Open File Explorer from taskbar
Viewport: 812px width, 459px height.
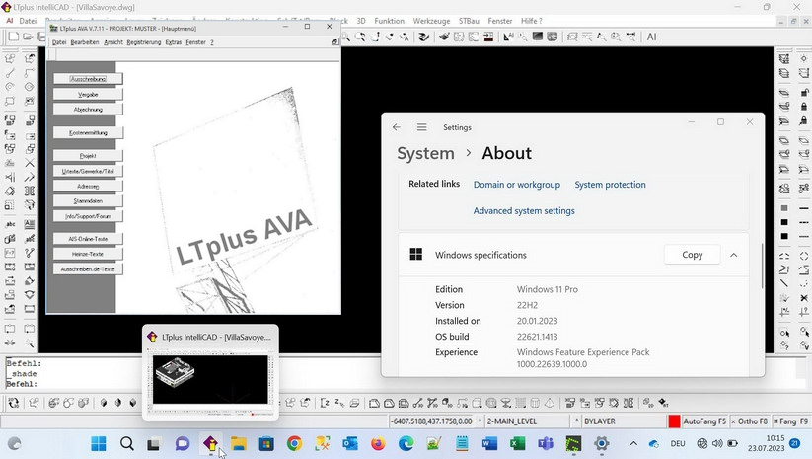(x=238, y=443)
